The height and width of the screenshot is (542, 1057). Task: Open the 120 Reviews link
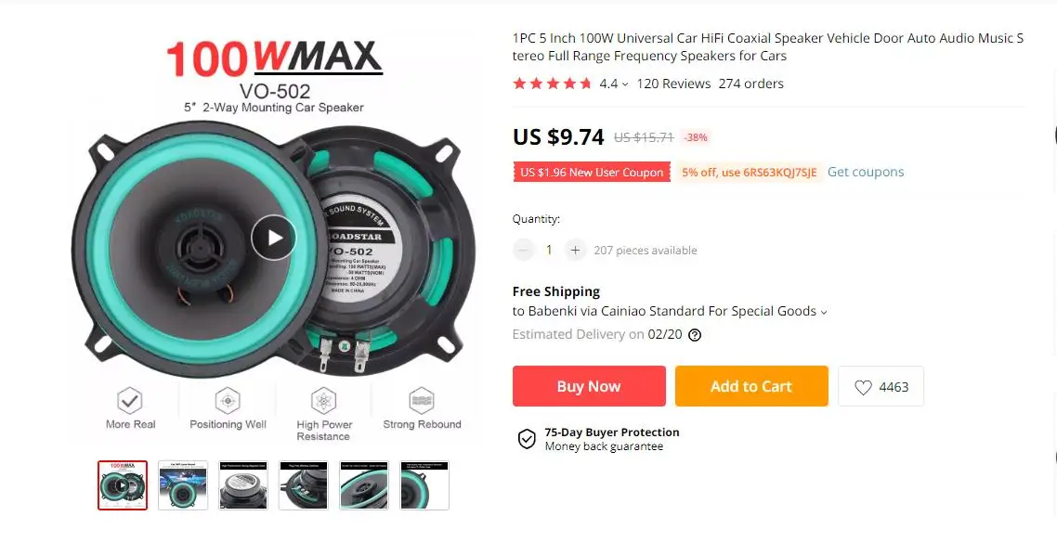673,84
